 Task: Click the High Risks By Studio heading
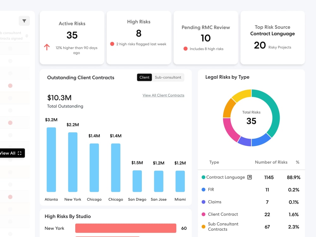point(68,216)
